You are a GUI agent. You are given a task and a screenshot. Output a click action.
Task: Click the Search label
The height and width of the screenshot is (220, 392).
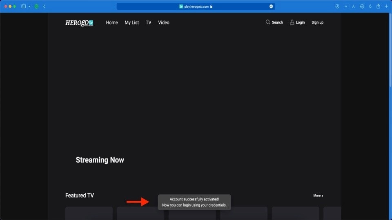(277, 22)
